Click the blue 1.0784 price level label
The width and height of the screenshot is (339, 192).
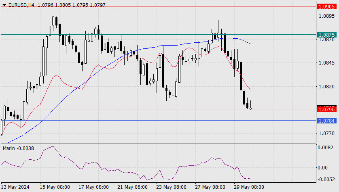pos(327,121)
